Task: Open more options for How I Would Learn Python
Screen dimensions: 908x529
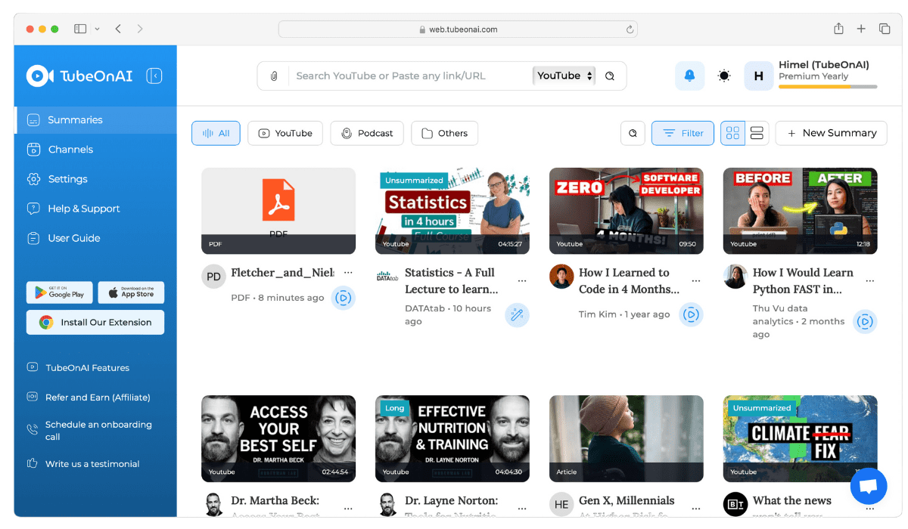Action: click(x=870, y=281)
